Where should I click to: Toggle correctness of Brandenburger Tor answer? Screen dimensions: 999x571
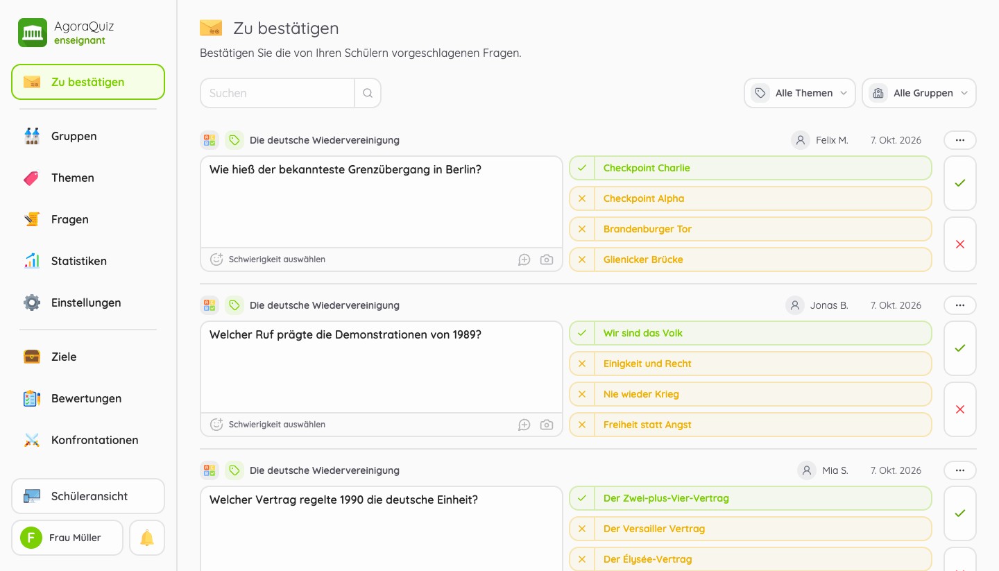point(582,229)
